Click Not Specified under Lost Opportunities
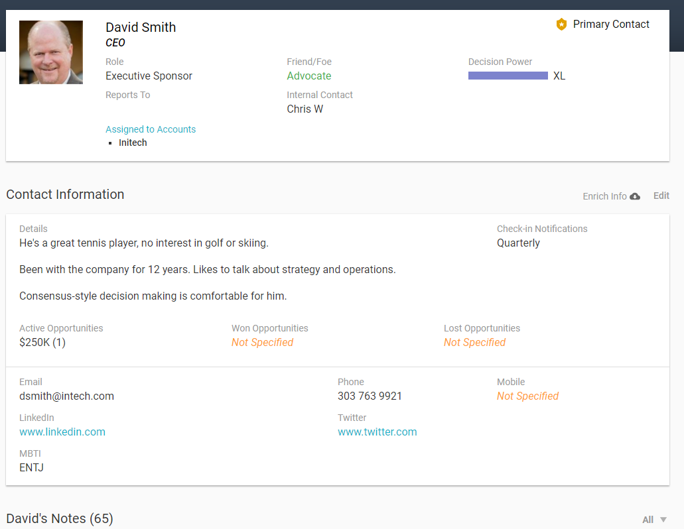This screenshot has width=684, height=529. pyautogui.click(x=474, y=342)
